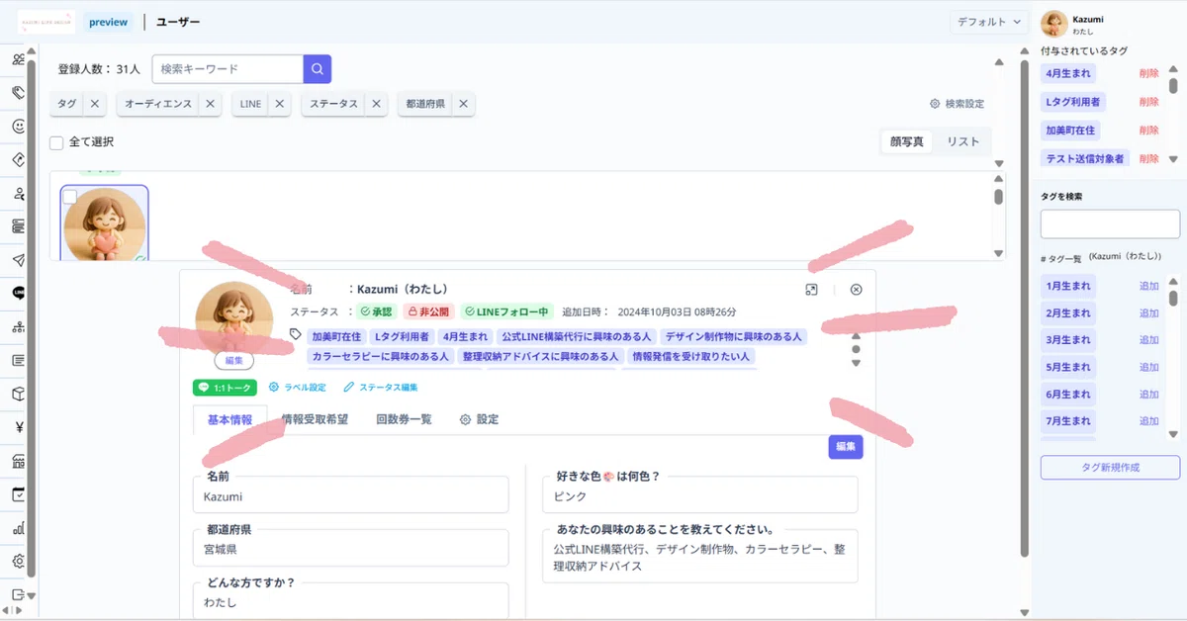The image size is (1187, 621).
Task: Open the デフォルト dropdown
Action: click(991, 22)
